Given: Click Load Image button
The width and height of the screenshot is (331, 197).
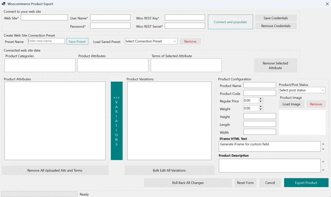Looking at the screenshot, I should [x=291, y=104].
